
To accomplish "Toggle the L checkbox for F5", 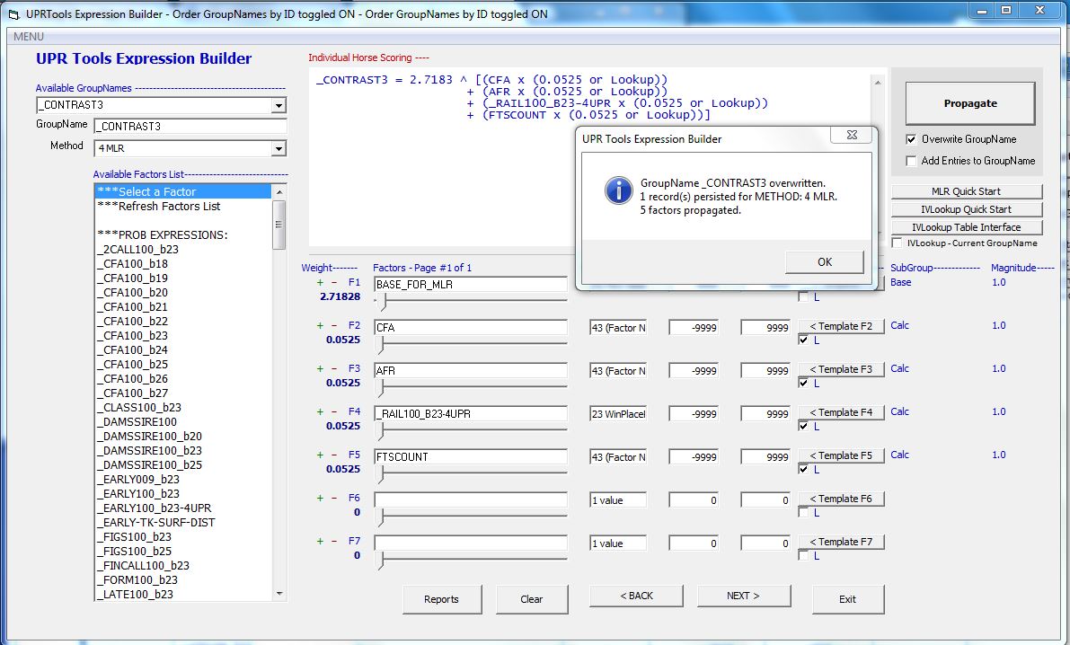I will coord(803,469).
